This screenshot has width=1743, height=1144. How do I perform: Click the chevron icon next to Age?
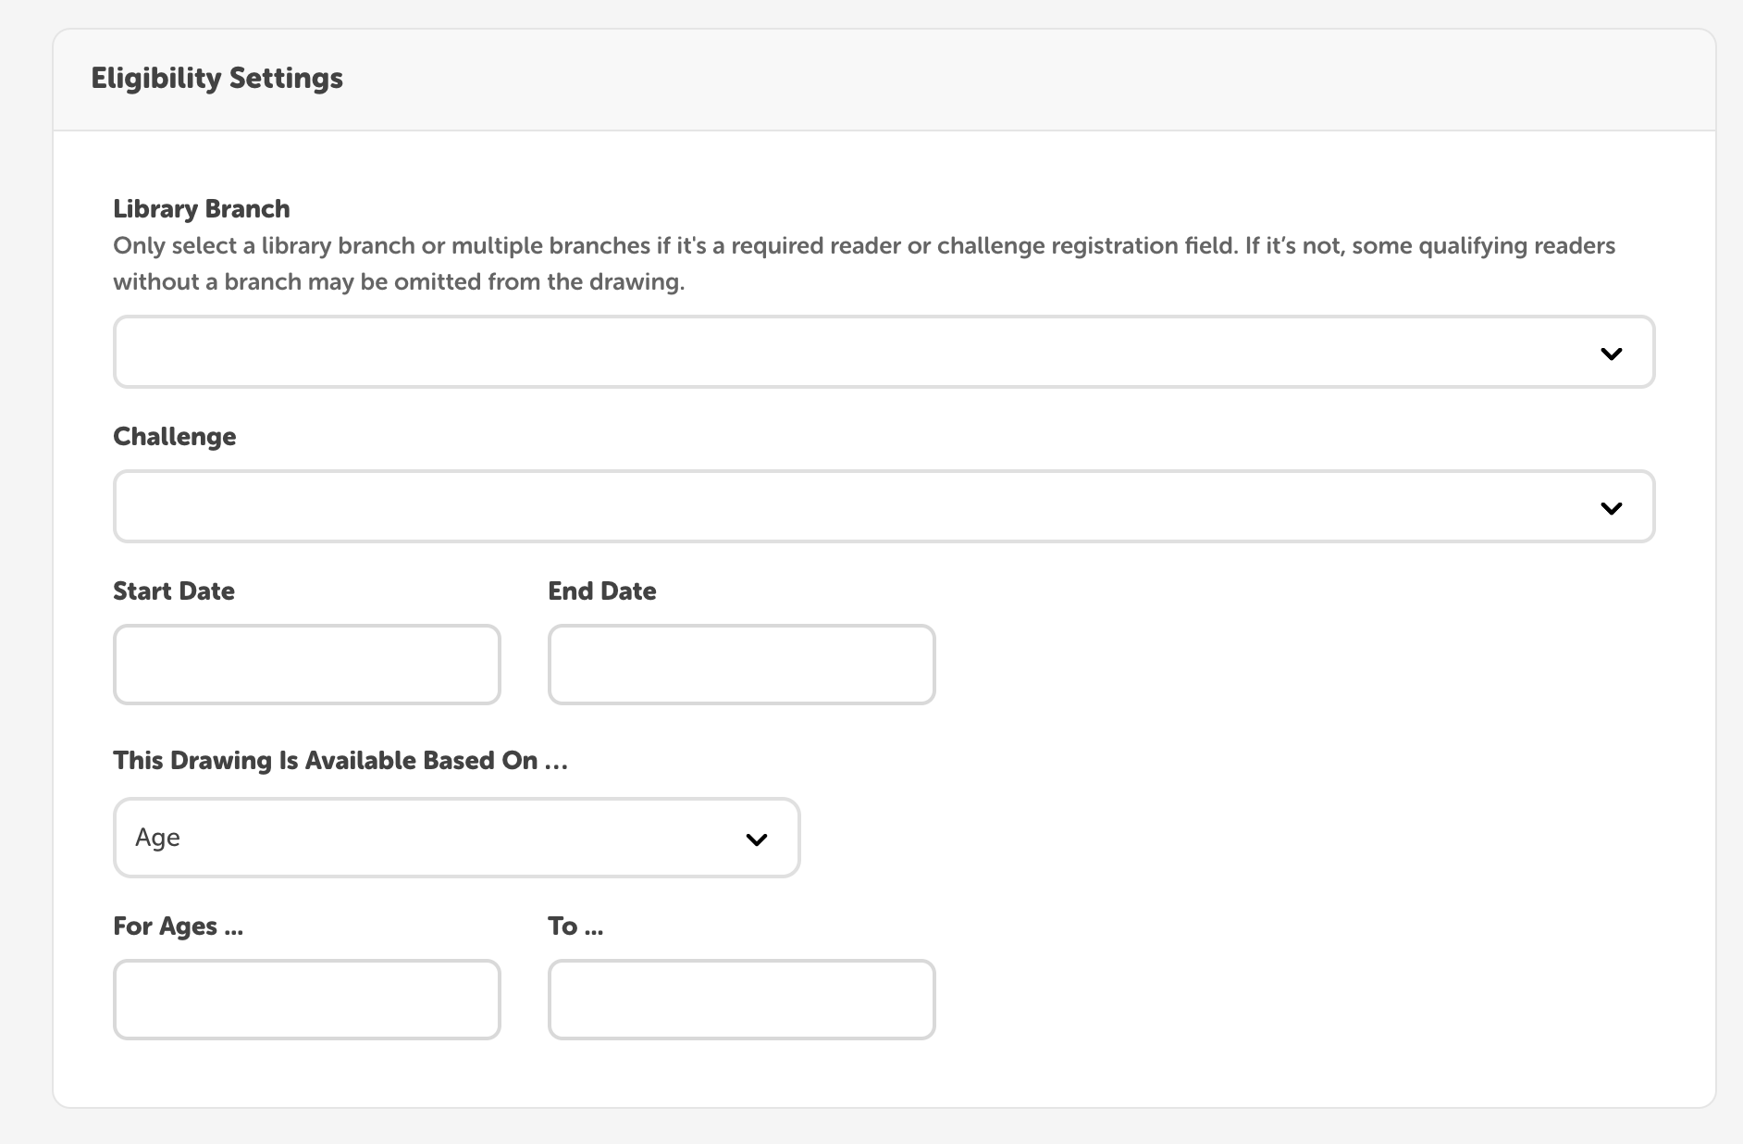[757, 838]
